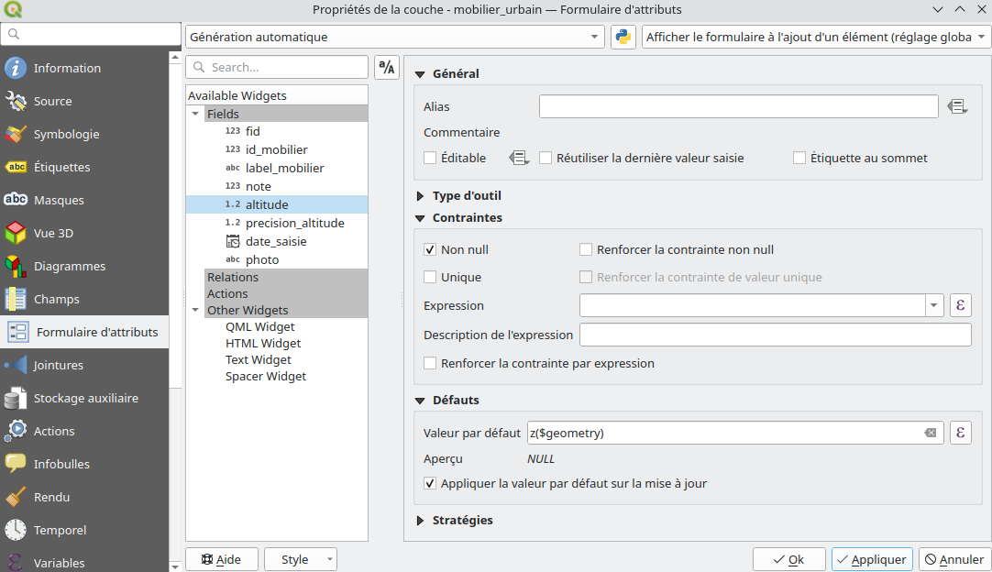The height and width of the screenshot is (572, 992).
Task: Switch to the Champs tab
Action: (56, 299)
